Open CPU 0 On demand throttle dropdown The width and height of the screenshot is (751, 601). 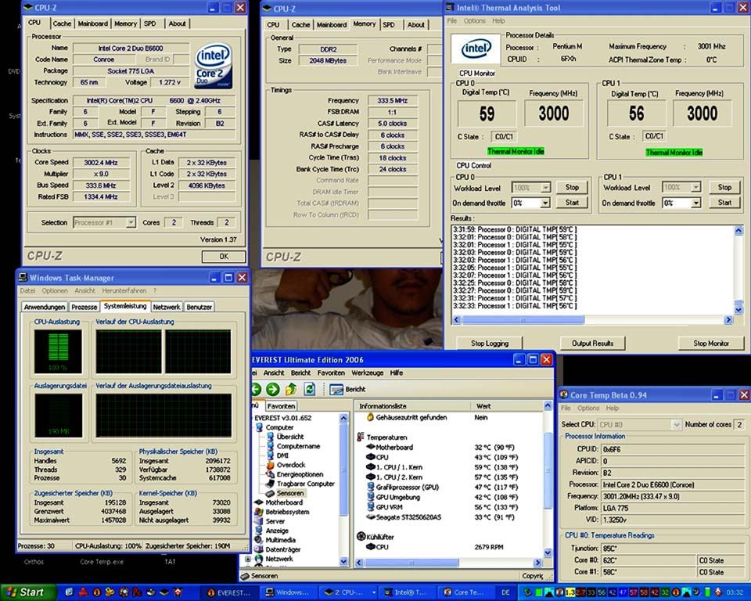click(545, 203)
